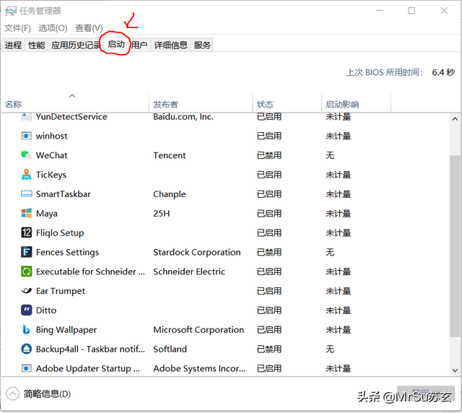Click 已禁用 status in Fences Settings row
Screen dimensions: 462x413
[x=269, y=252]
